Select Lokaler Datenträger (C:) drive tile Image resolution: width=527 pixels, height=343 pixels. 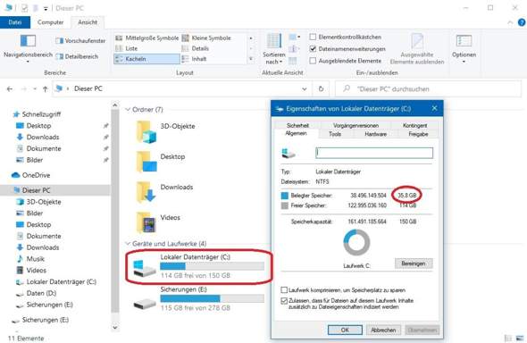(198, 266)
